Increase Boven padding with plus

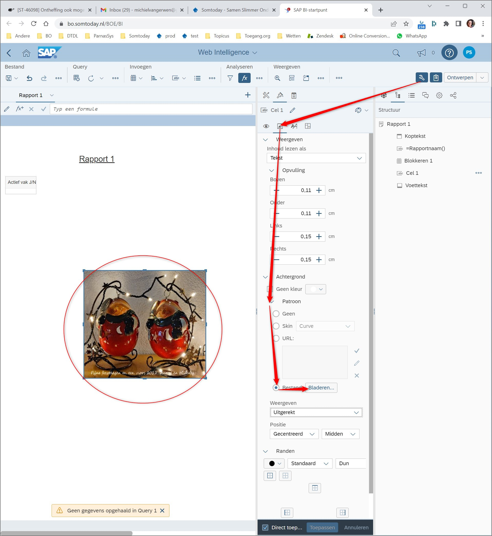[x=319, y=190]
